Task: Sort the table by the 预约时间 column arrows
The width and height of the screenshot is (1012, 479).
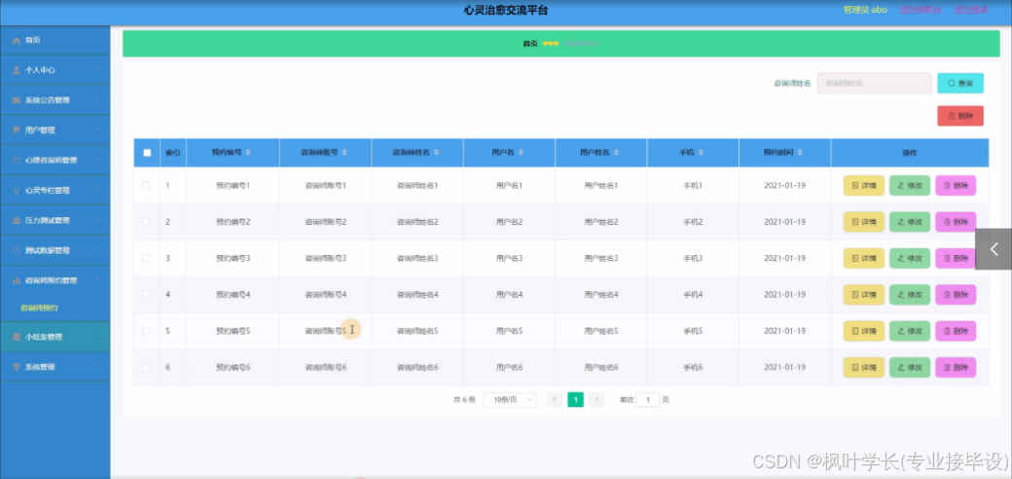Action: click(x=800, y=153)
